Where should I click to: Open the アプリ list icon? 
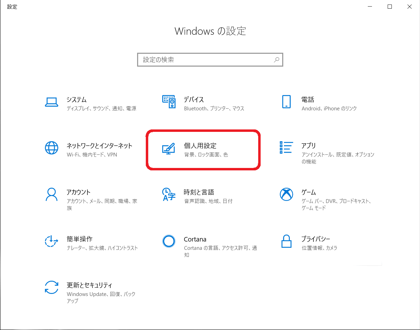click(x=286, y=147)
